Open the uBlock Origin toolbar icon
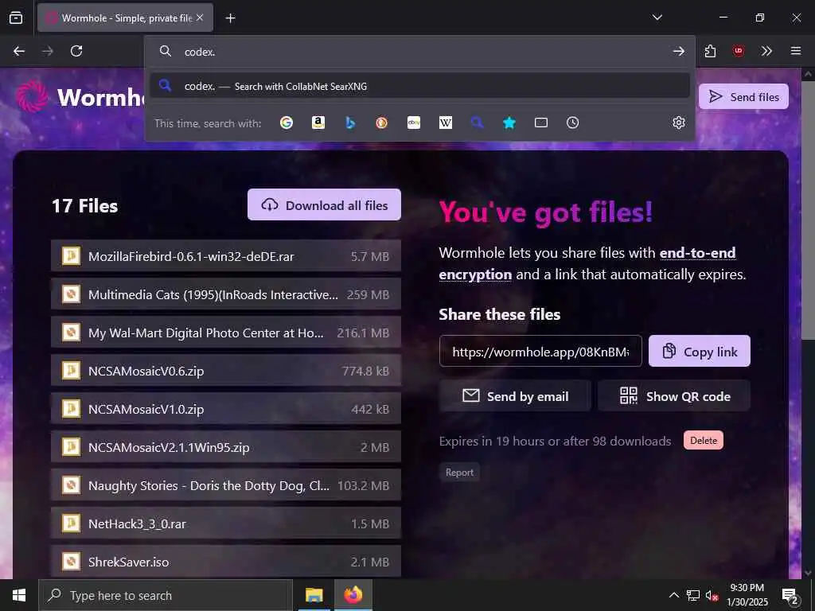The height and width of the screenshot is (611, 815). click(739, 51)
